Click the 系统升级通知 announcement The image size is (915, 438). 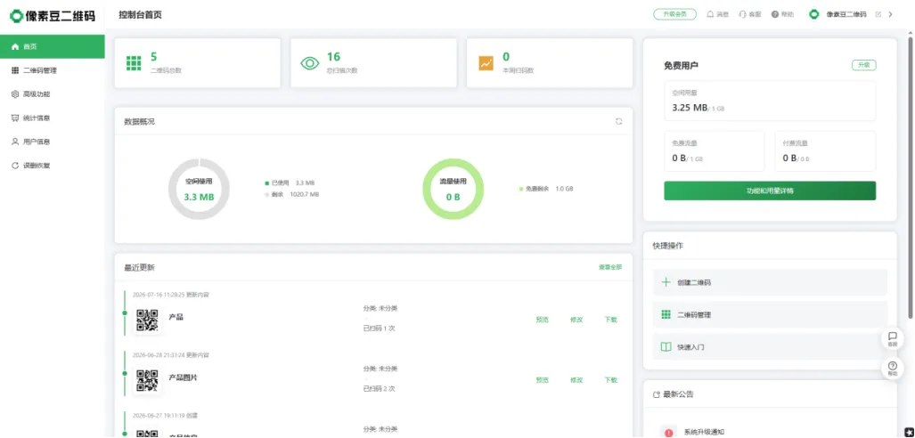click(704, 433)
